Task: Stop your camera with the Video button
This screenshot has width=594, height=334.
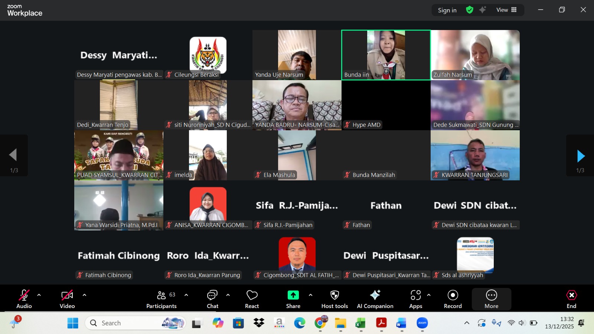Action: [67, 299]
